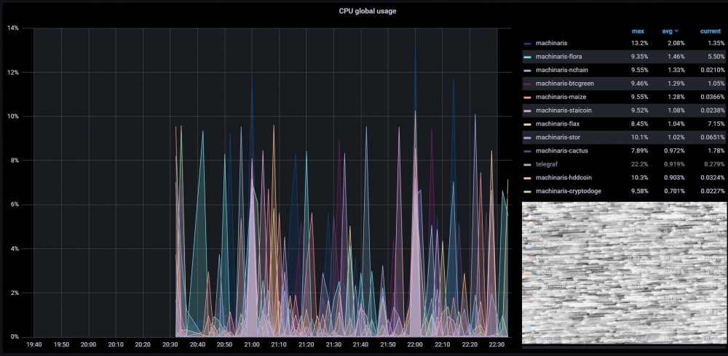Click the 22:00 label on the time axis
The height and width of the screenshot is (356, 728).
point(415,345)
